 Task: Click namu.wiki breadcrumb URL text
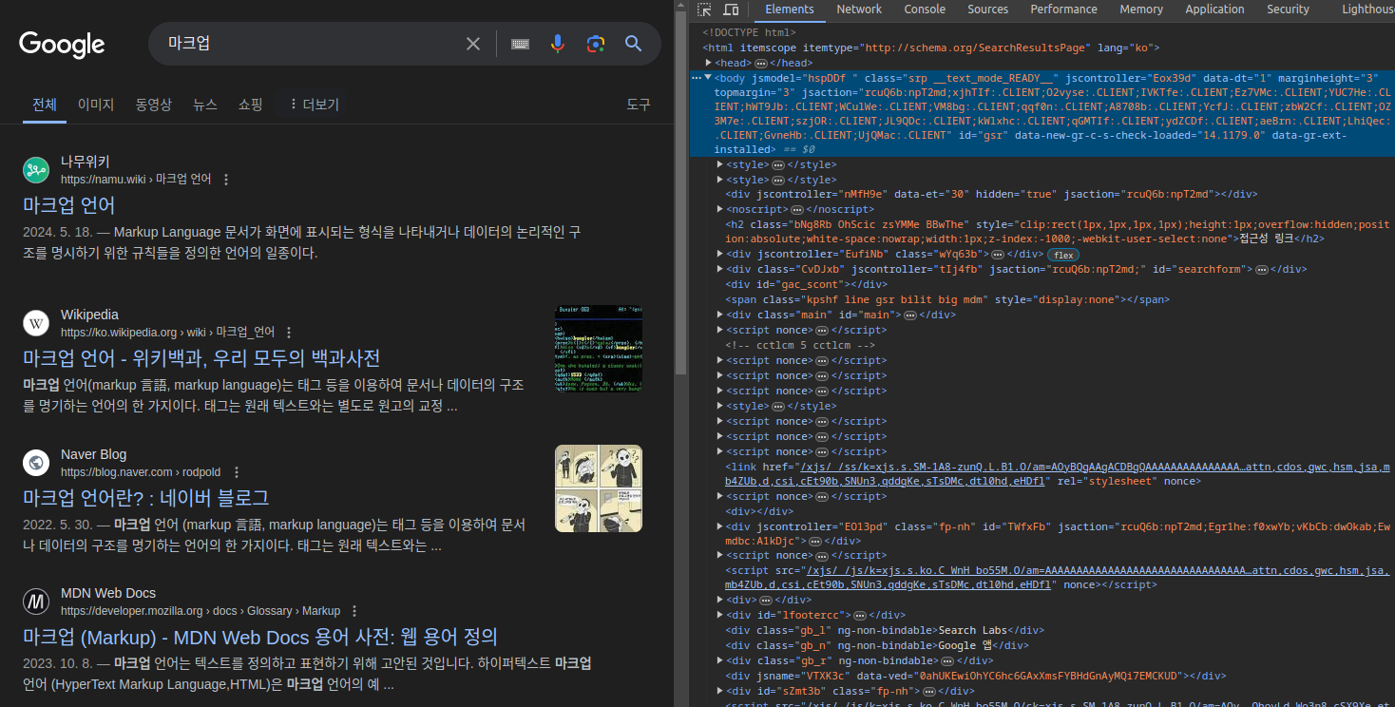[x=136, y=180]
